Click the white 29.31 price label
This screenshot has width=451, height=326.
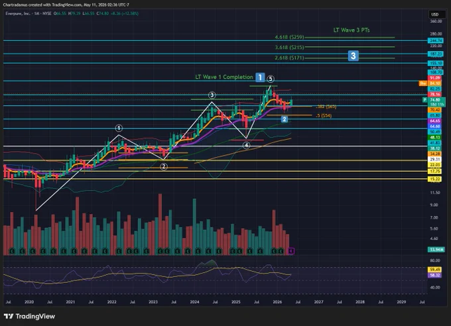click(435, 159)
